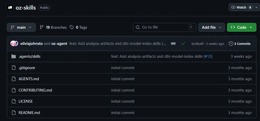
Task: Open the Add file dropdown
Action: (212, 27)
